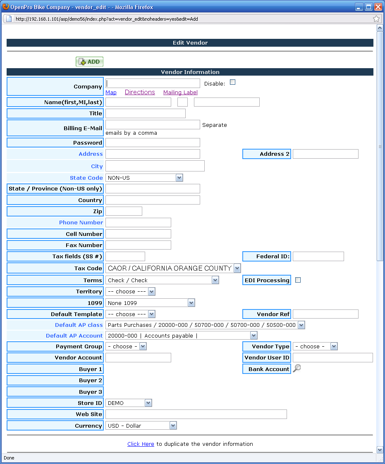Open the Terms dropdown list
The height and width of the screenshot is (464, 385).
pyautogui.click(x=162, y=280)
